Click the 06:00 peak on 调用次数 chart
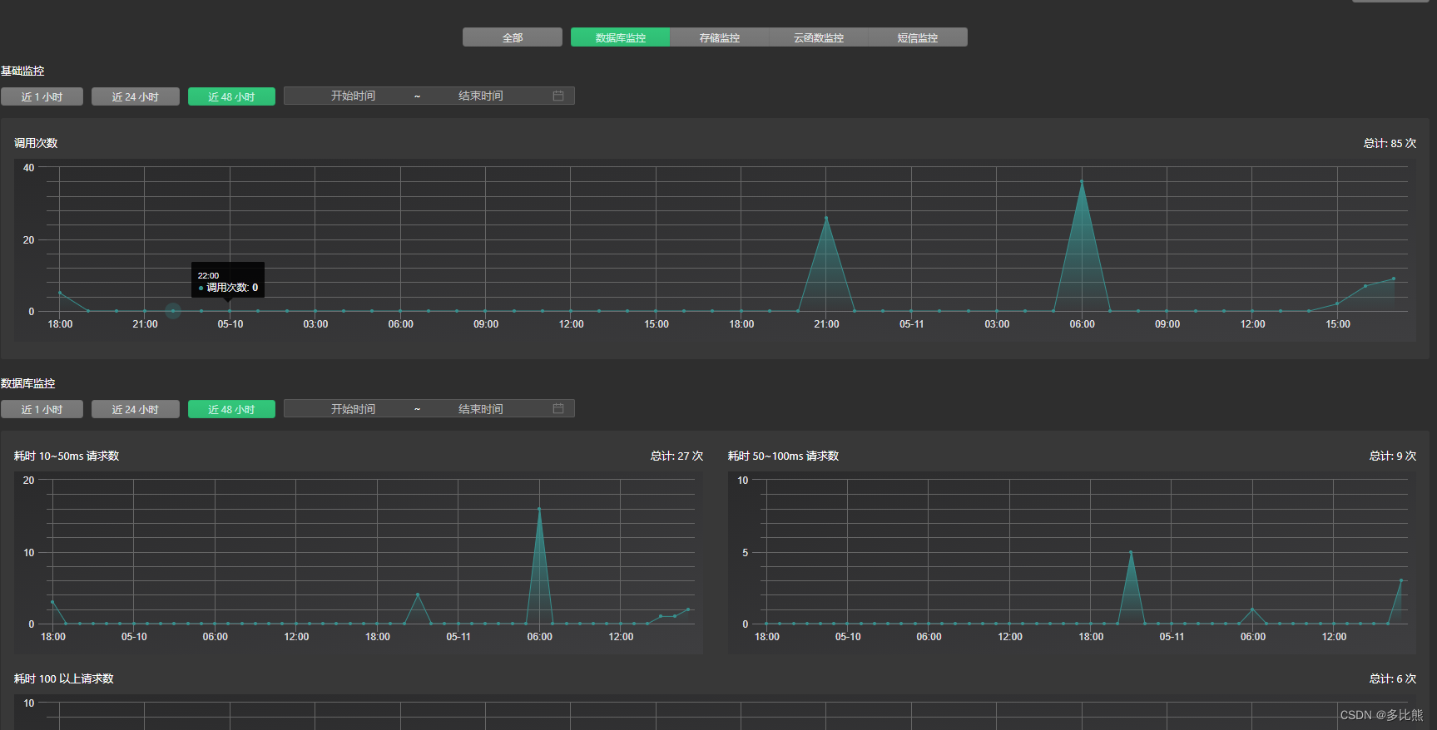Viewport: 1437px width, 730px height. coord(1082,181)
